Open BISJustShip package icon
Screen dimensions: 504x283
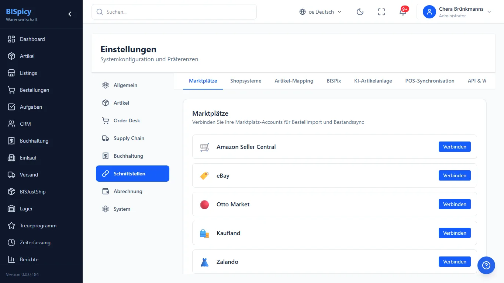click(x=11, y=192)
